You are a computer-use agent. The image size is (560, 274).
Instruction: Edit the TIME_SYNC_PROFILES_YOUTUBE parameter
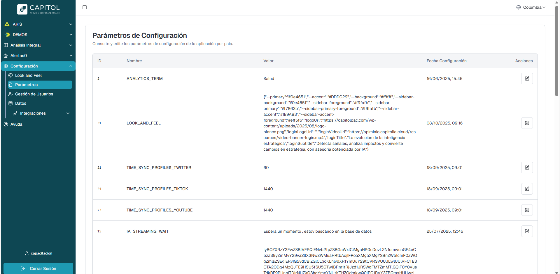tap(527, 210)
